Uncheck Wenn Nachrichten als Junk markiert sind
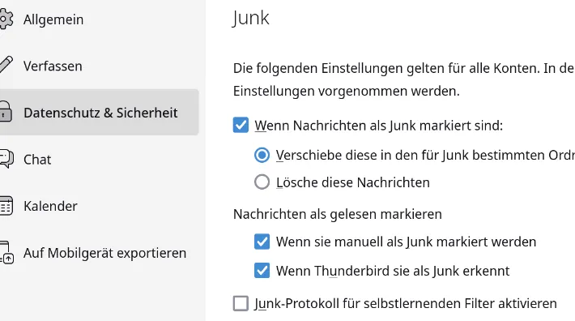The width and height of the screenshot is (575, 321). click(x=241, y=125)
